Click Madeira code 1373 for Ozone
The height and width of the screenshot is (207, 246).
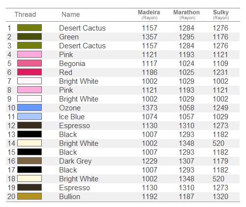point(150,108)
